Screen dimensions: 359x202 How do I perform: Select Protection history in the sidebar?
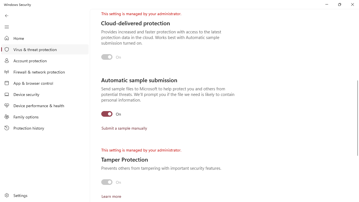[x=45, y=128]
